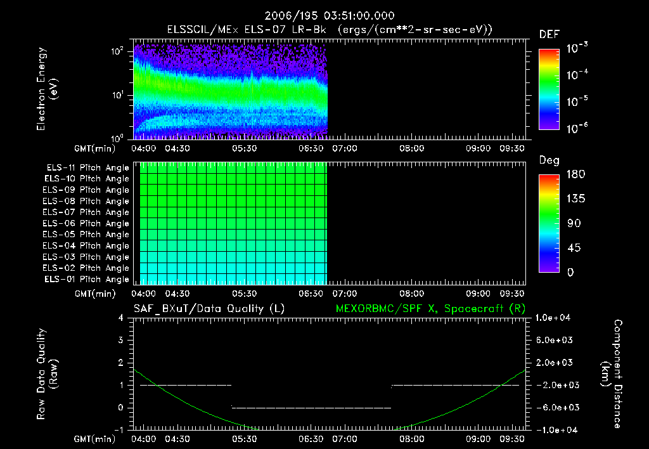This screenshot has width=649, height=449.
Task: Click the 90 degree scale value
Action: point(574,224)
